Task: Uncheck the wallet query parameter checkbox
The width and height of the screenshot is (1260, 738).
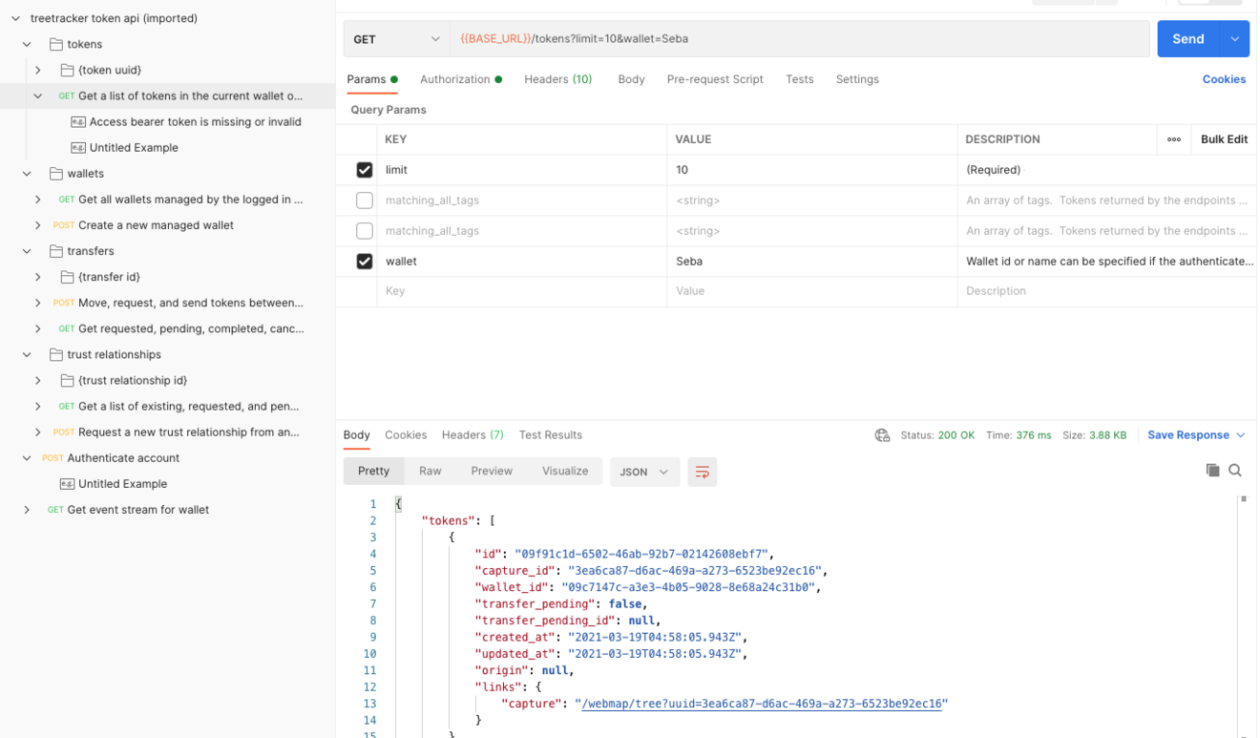Action: click(365, 262)
